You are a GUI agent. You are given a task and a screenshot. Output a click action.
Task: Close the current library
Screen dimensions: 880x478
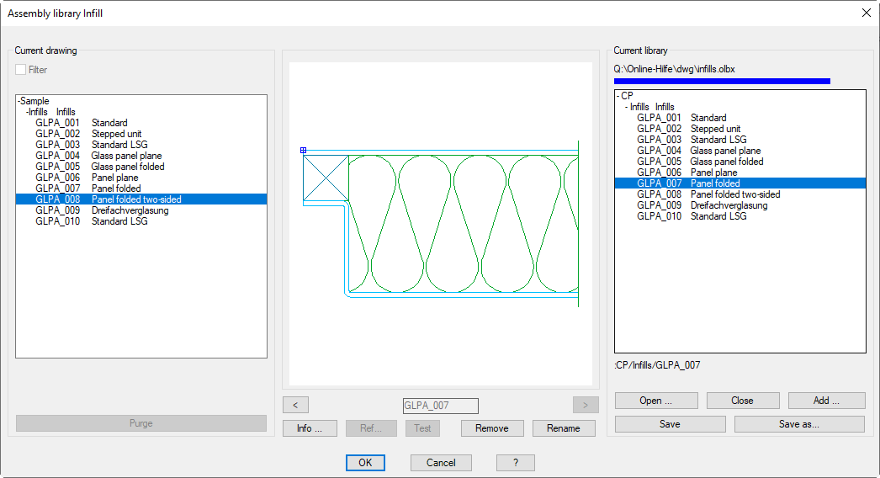coord(741,401)
